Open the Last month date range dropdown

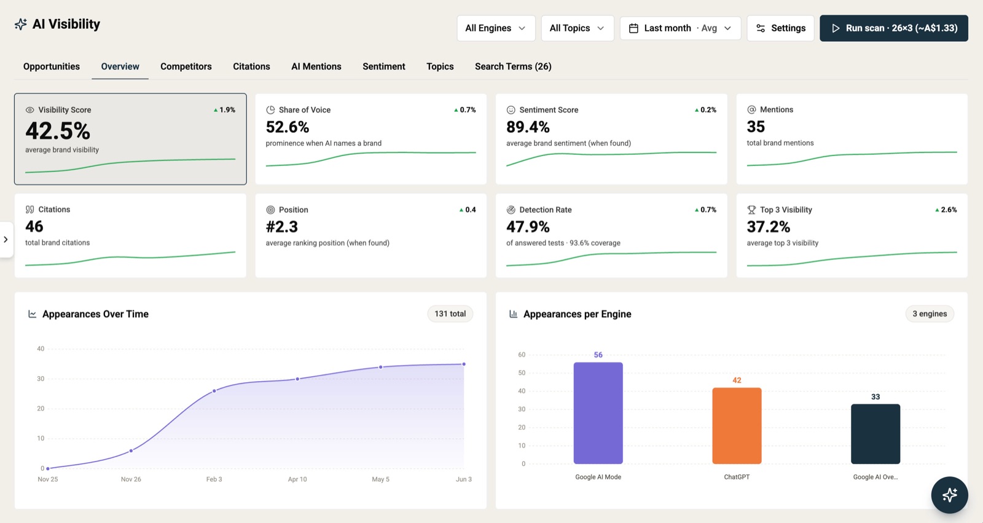tap(680, 28)
